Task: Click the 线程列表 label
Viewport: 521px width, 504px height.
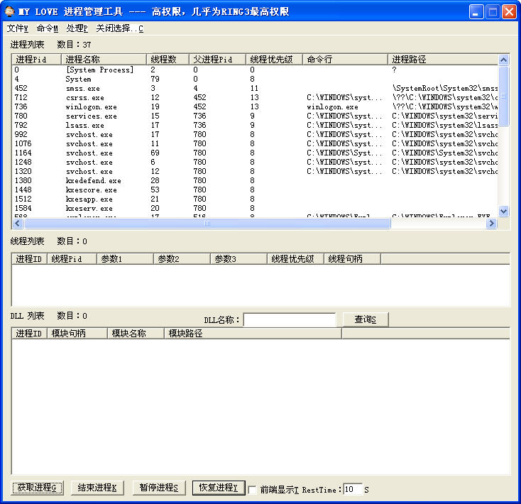Action: (x=27, y=241)
